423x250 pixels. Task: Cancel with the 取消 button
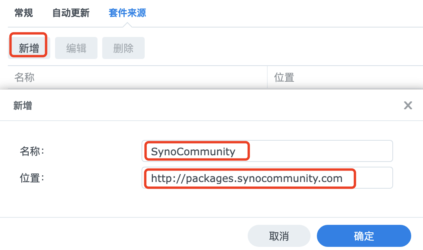coord(279,236)
